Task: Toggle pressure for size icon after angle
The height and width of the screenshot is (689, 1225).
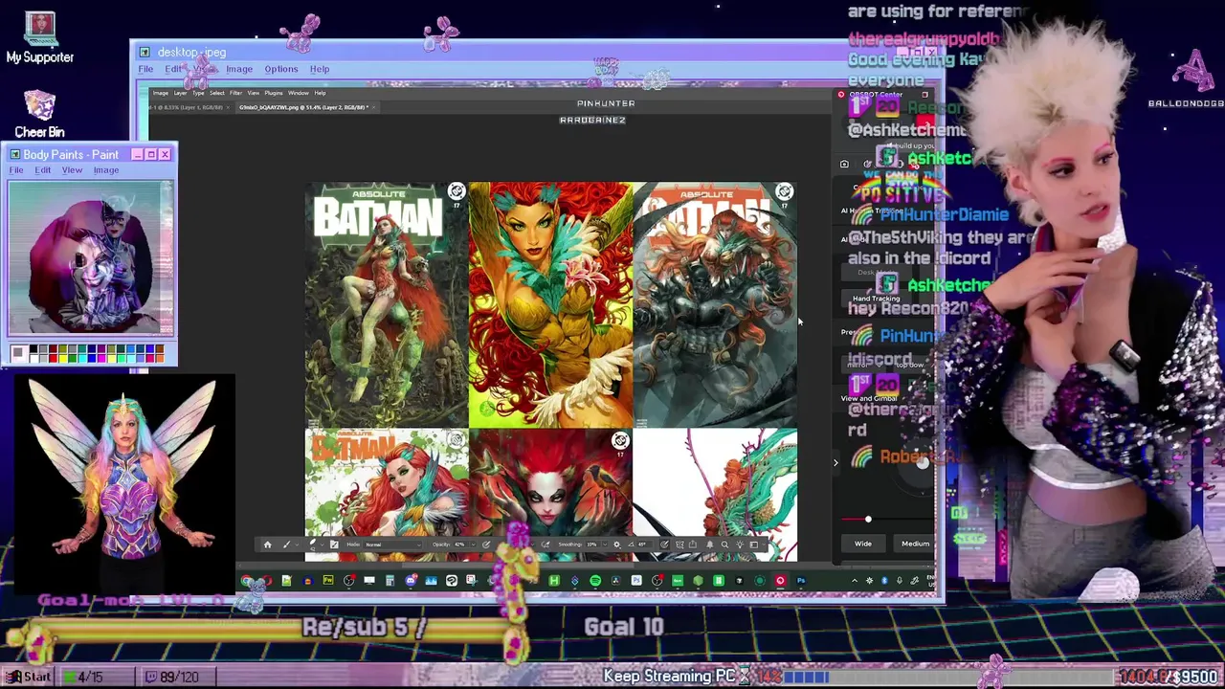Action: pos(664,545)
